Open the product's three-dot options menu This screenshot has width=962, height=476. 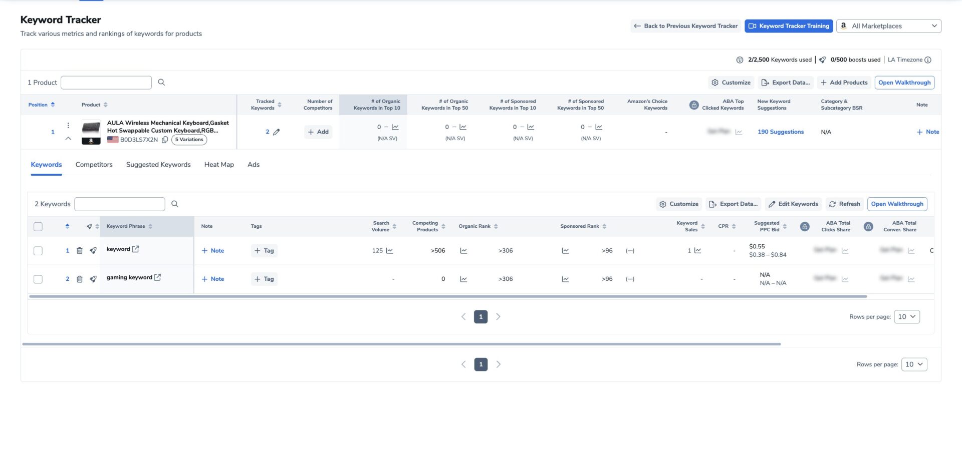[68, 126]
